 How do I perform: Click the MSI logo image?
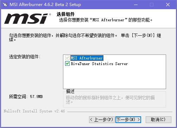(x=27, y=19)
